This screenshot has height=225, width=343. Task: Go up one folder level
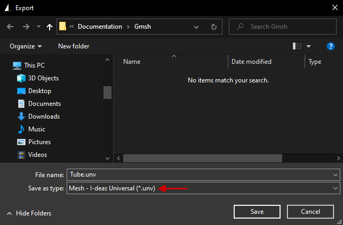[x=50, y=27]
